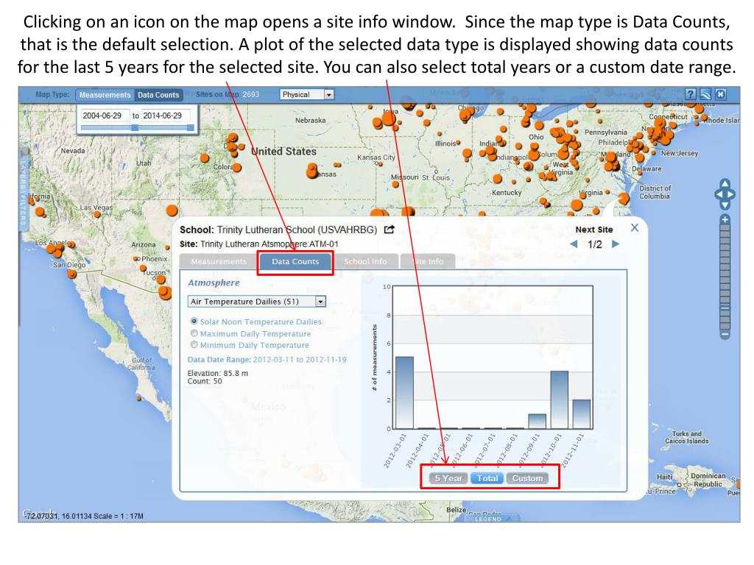The width and height of the screenshot is (754, 565).
Task: Open the Site Info tab
Action: point(428,261)
